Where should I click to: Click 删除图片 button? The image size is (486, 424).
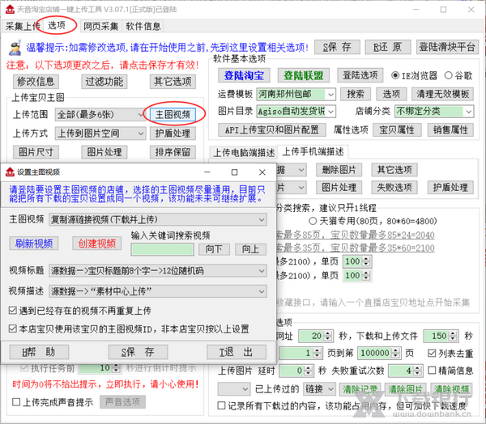click(x=339, y=170)
